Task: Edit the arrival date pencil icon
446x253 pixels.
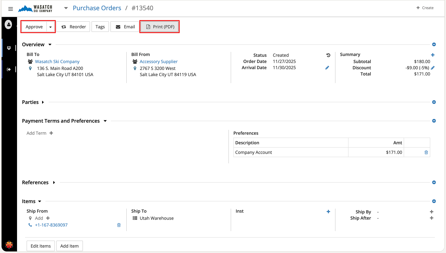Action: pyautogui.click(x=327, y=68)
